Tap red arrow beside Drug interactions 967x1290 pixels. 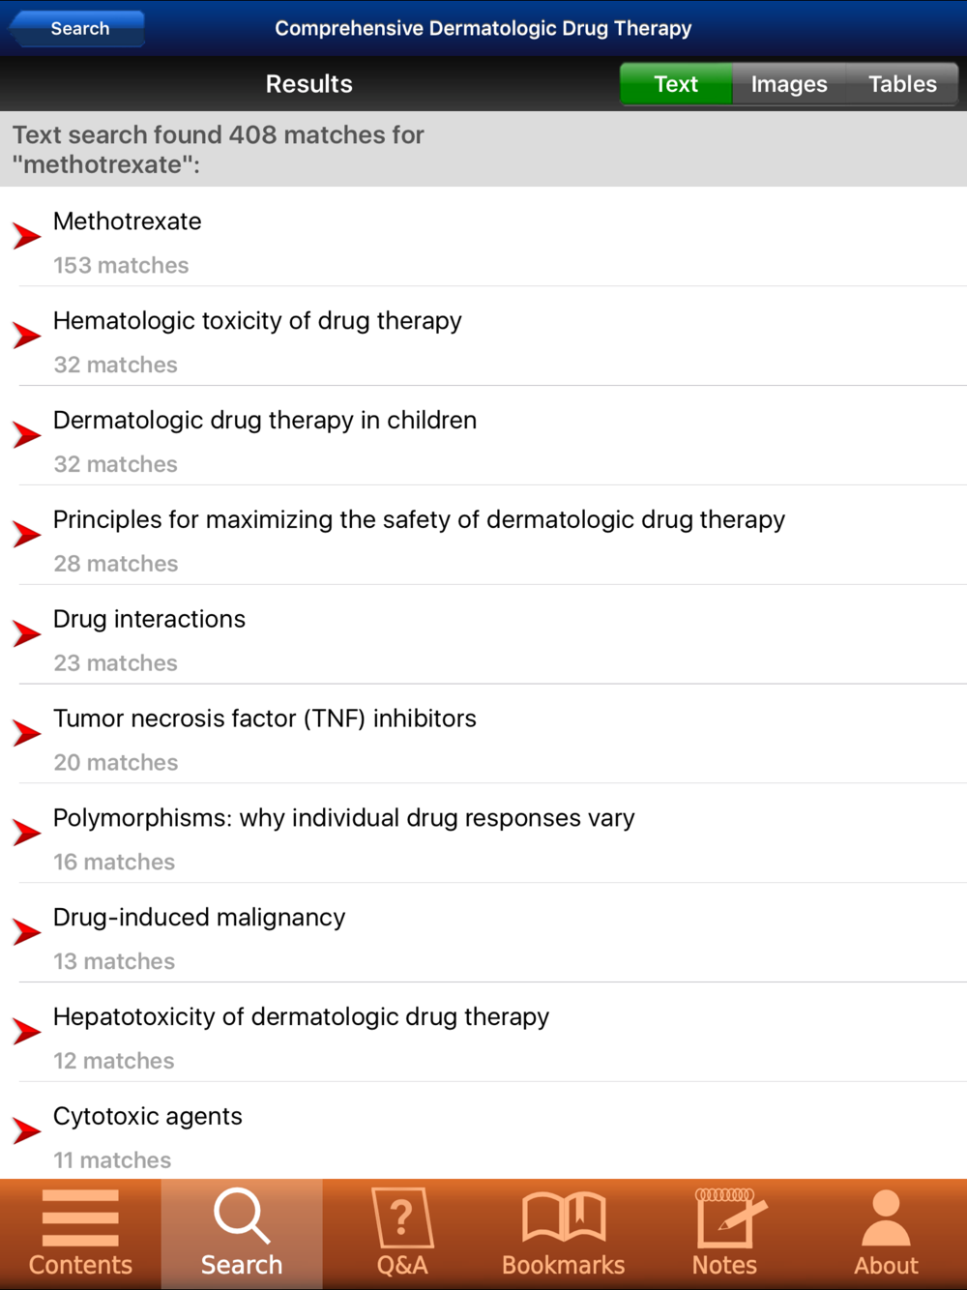point(27,634)
